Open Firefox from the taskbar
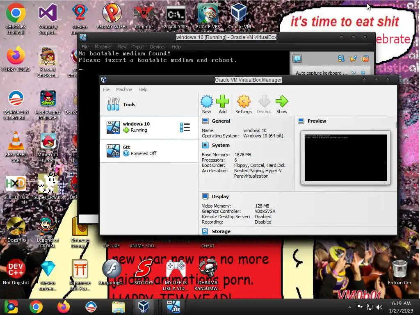Screen dimensions: 420x315 click(64, 307)
